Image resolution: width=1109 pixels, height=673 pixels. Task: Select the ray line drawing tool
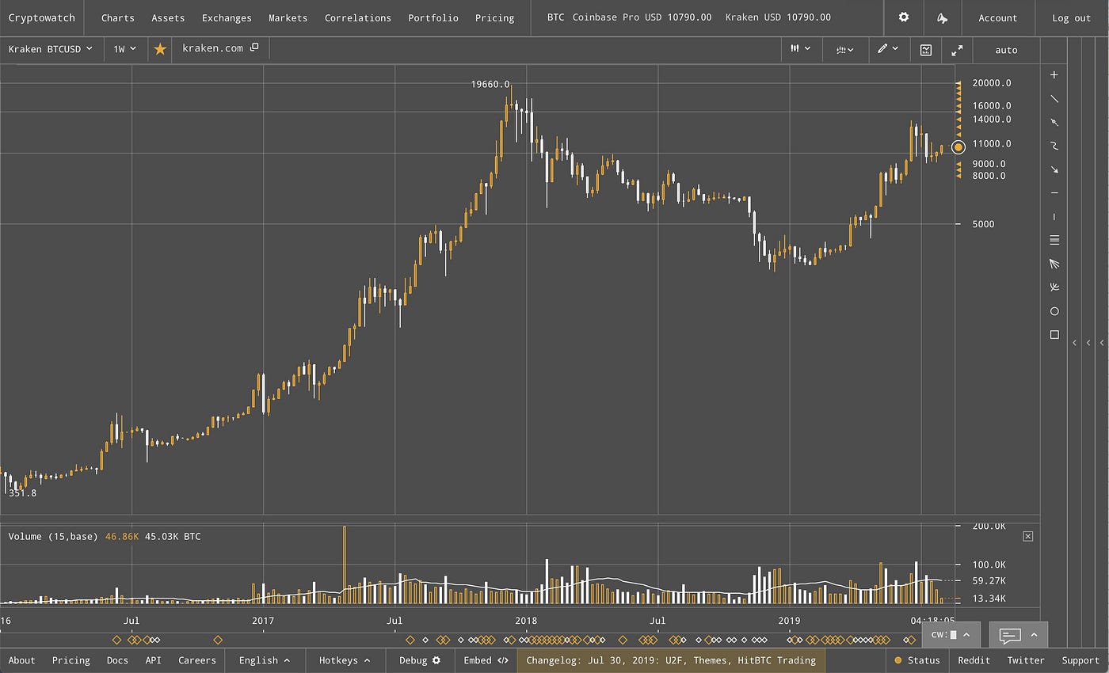tap(1054, 122)
